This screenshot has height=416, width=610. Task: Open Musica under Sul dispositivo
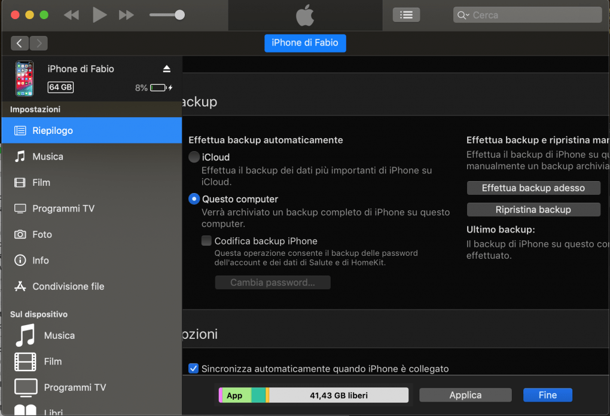click(92, 335)
